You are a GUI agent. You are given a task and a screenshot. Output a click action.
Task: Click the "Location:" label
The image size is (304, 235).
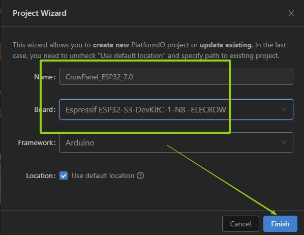tap(41, 175)
